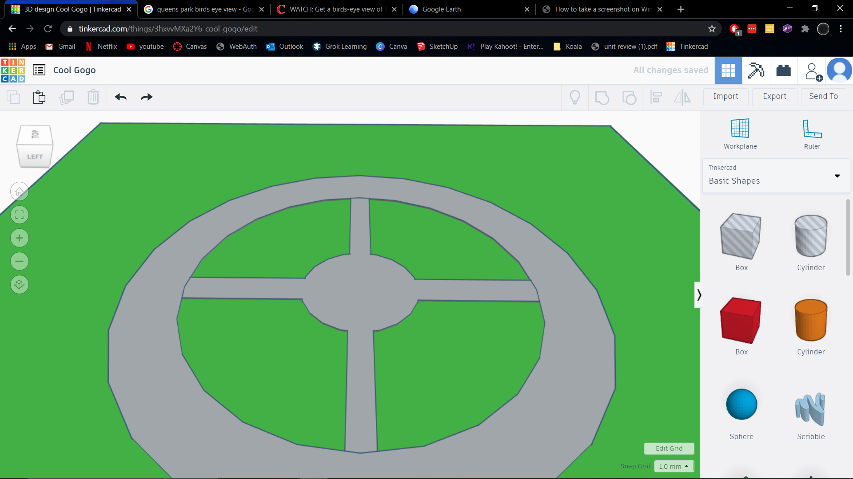Open the Snap Grid 1.0 mm dropdown
The width and height of the screenshot is (853, 479).
tap(674, 466)
